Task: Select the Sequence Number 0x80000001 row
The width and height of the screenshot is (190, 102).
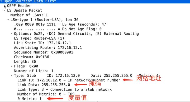Action: coord(44,52)
